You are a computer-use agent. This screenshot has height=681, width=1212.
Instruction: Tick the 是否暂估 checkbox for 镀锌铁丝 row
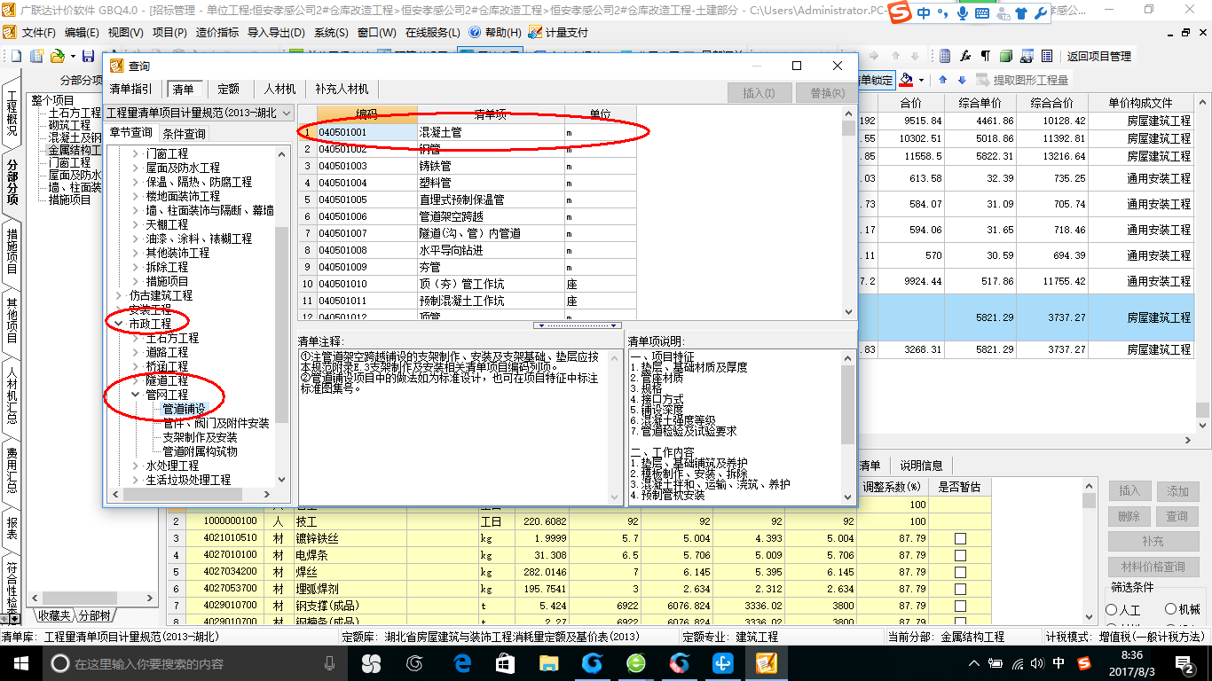tap(960, 539)
